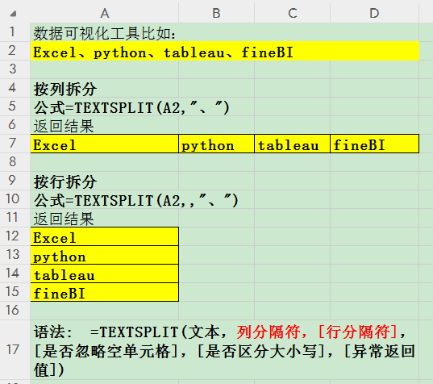Click 'python' cell in row 13
Viewport: 433px width, 384px height.
pos(104,255)
